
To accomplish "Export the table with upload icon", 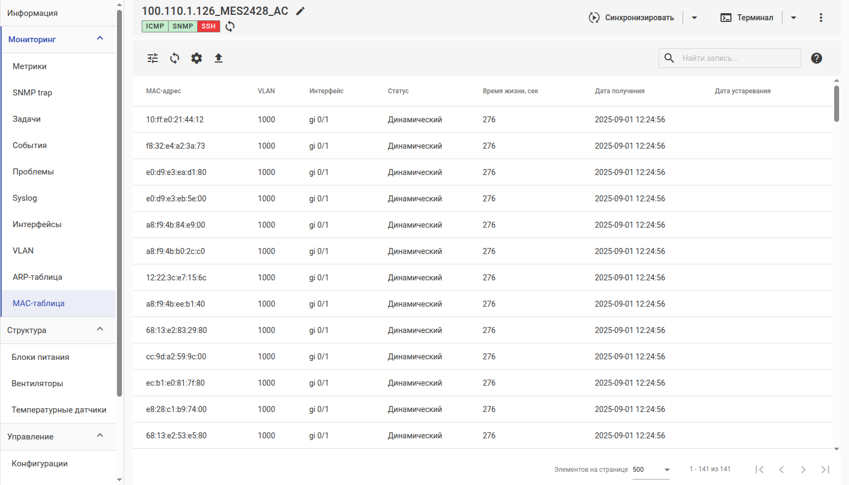I will coord(219,58).
